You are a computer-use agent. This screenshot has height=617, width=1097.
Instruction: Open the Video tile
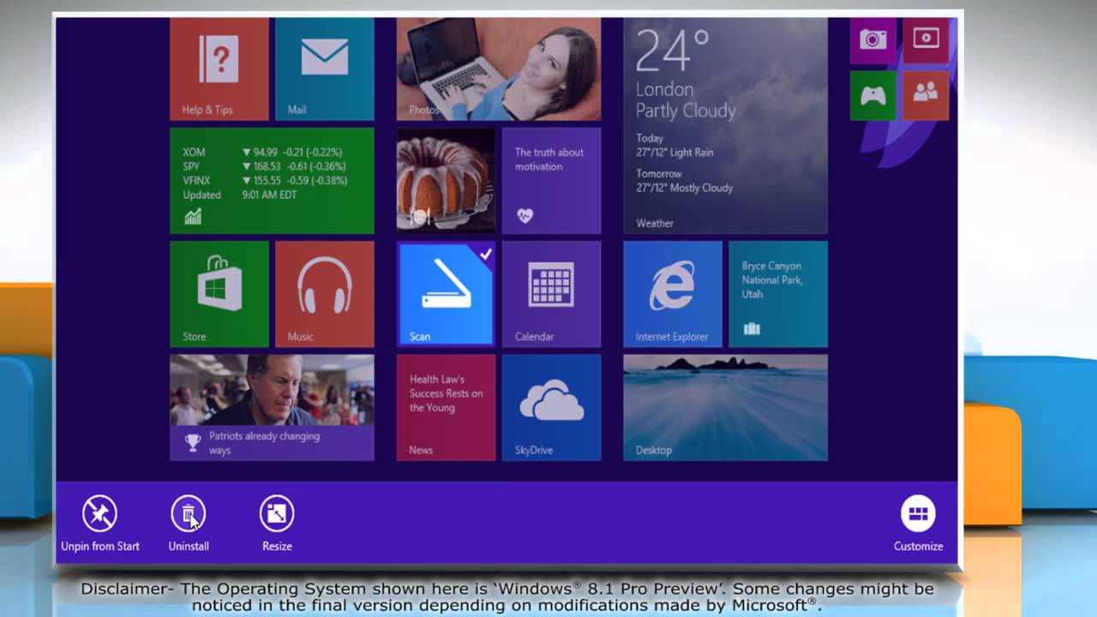[x=926, y=40]
